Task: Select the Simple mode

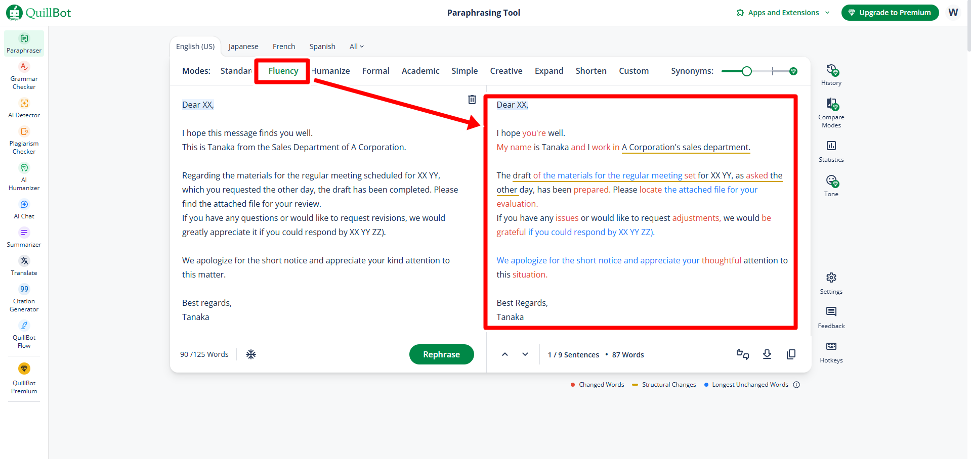Action: tap(465, 71)
